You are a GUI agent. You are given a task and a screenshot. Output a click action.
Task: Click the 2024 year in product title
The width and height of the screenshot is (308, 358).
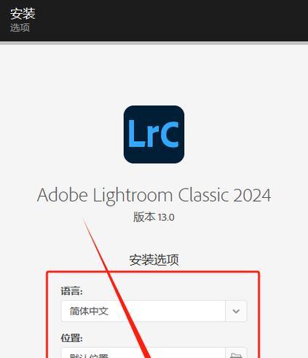[252, 196]
